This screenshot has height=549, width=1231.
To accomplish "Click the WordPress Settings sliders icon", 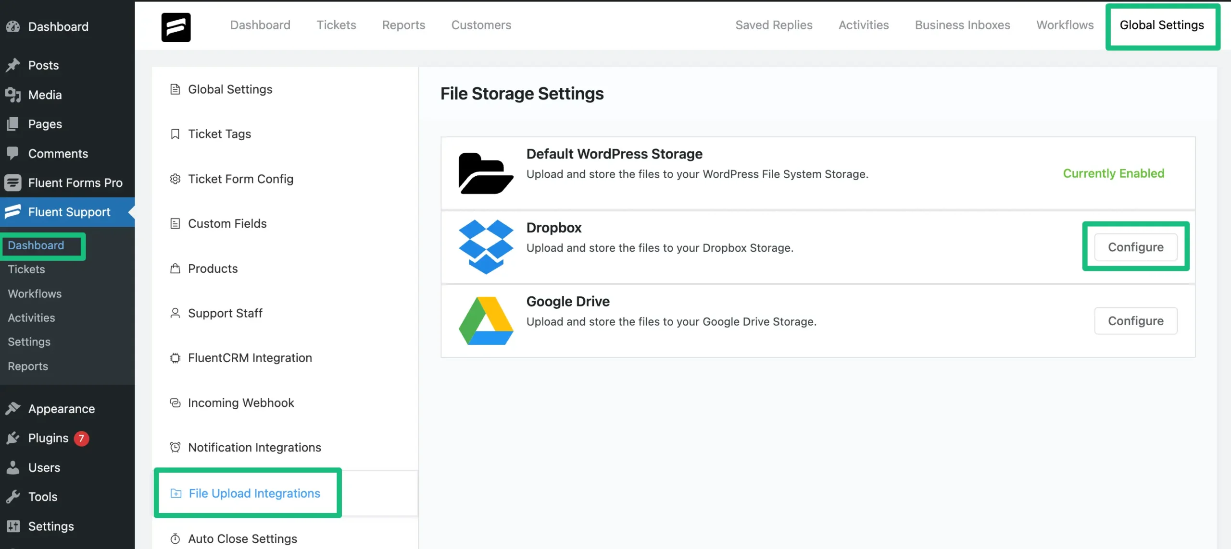I will [x=13, y=526].
